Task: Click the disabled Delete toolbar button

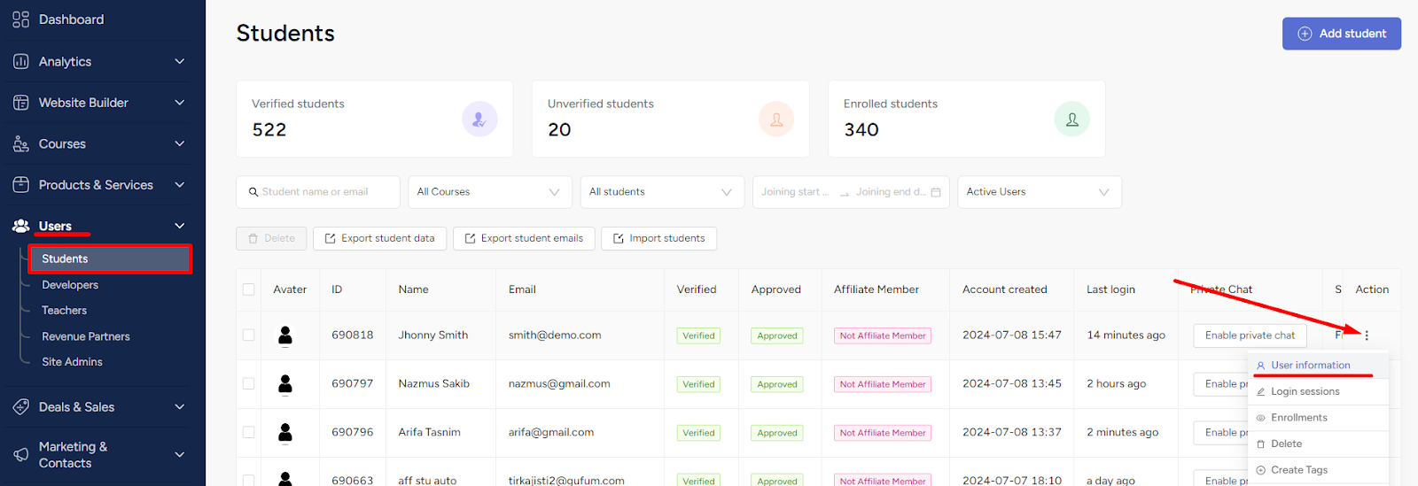Action: 271,239
